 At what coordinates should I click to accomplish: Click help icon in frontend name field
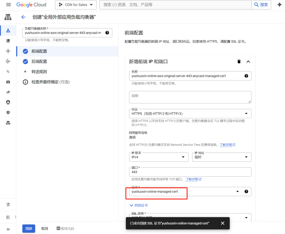click(246, 76)
